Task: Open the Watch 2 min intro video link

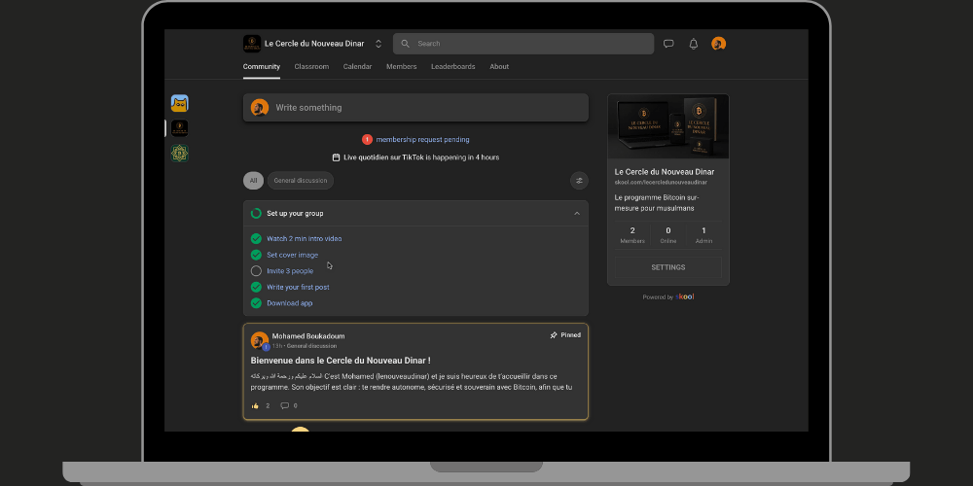Action: point(304,239)
